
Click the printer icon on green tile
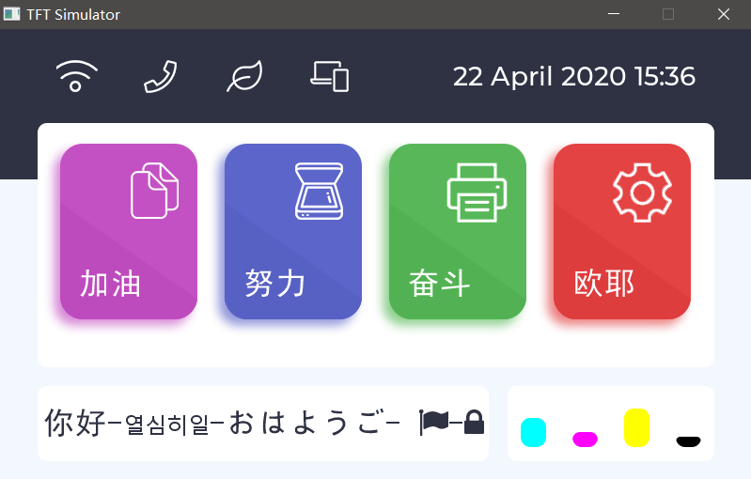pyautogui.click(x=477, y=192)
